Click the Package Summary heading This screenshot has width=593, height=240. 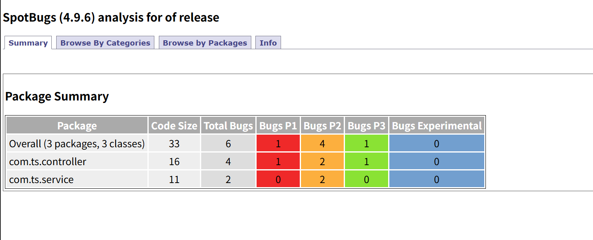coord(57,96)
